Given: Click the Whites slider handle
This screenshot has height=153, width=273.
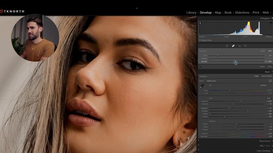Looking at the screenshot, I should point(210,114).
